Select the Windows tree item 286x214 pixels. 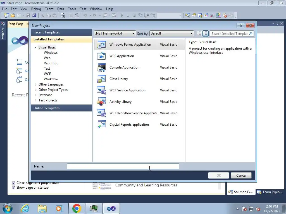click(x=51, y=53)
